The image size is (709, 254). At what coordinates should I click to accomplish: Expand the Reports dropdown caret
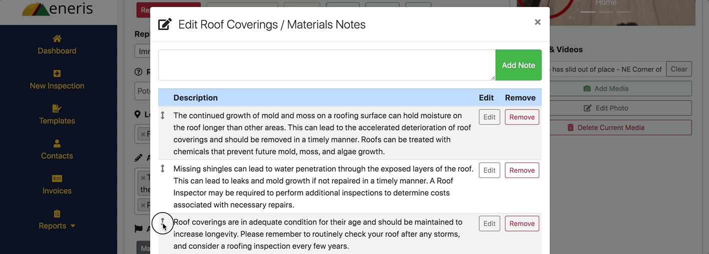pos(73,226)
